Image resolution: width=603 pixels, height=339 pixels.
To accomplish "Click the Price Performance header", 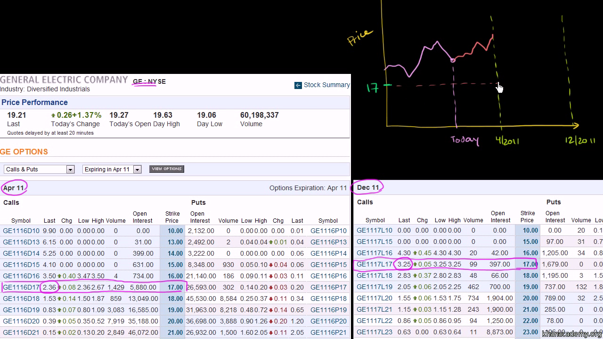I will point(34,102).
